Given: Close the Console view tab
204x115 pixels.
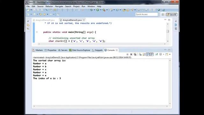Looking at the screenshot, I should click(x=117, y=50).
